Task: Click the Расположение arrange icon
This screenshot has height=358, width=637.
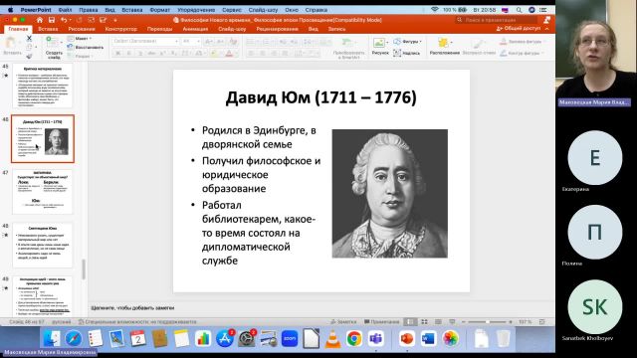Action: 443,42
